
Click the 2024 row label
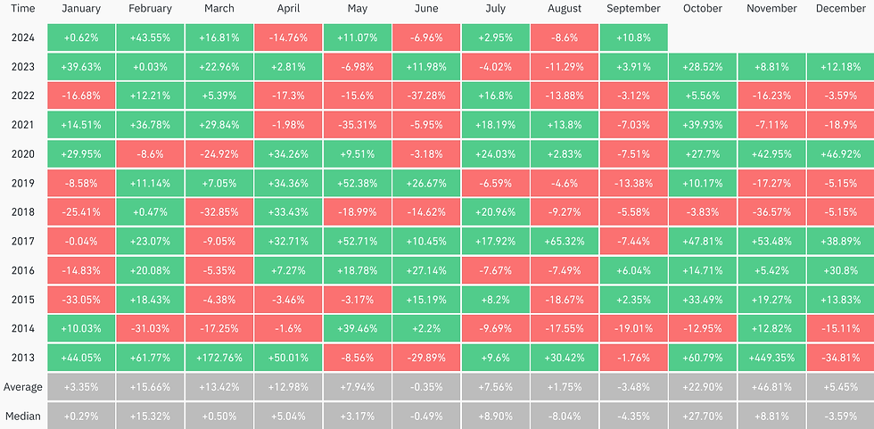pos(23,37)
